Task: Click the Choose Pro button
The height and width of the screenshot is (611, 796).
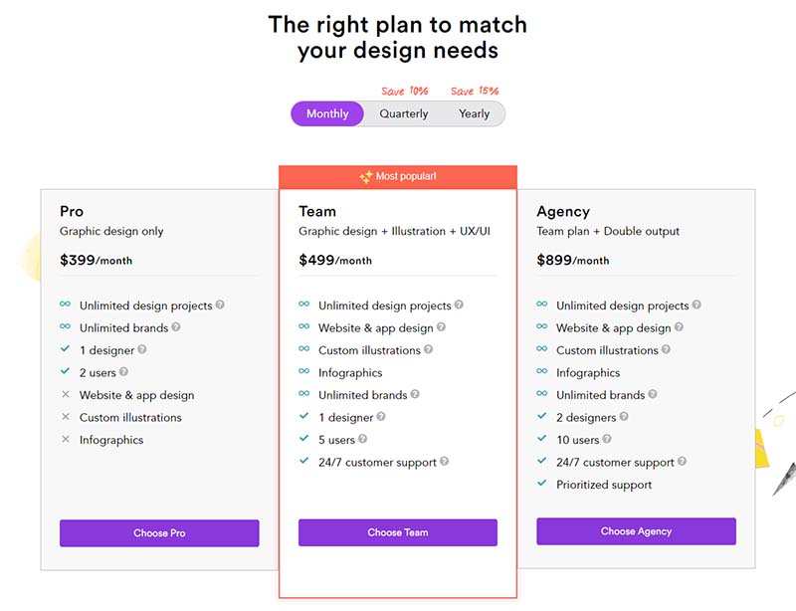Action: point(159,533)
